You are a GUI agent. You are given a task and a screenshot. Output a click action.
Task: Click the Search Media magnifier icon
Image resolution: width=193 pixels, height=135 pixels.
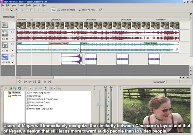59,88
